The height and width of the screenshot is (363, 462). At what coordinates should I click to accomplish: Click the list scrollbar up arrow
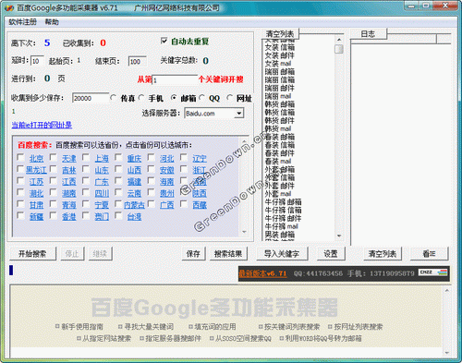(x=339, y=40)
